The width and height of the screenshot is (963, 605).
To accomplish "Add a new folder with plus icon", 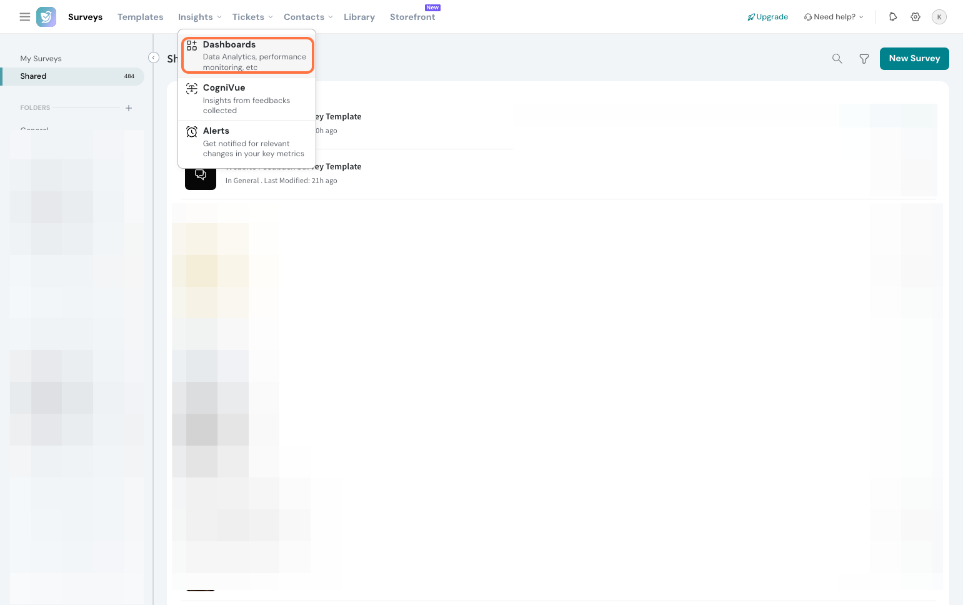I will click(x=129, y=108).
